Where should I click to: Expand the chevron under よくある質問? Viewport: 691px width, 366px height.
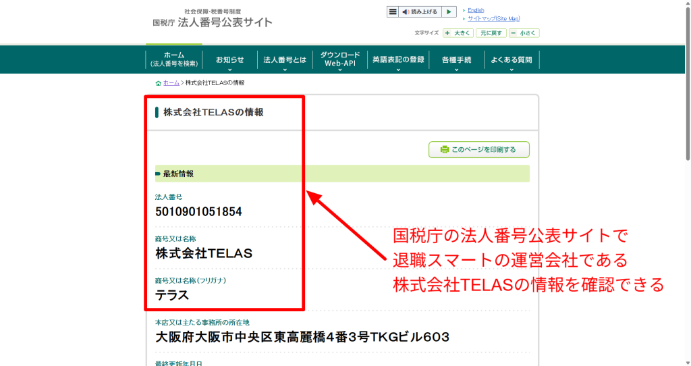(512, 70)
